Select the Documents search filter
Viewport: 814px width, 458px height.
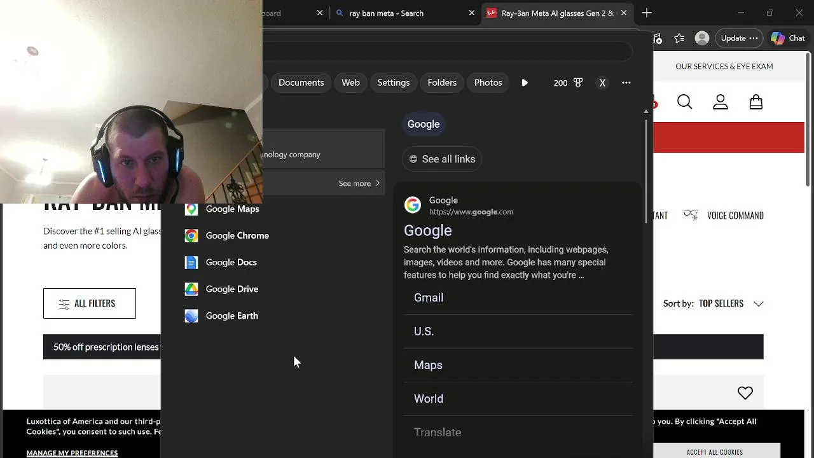pyautogui.click(x=301, y=83)
